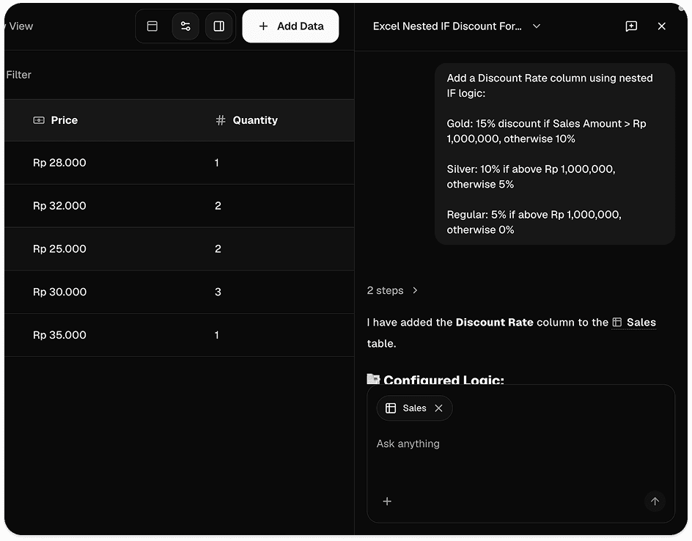Start a new chat icon
The width and height of the screenshot is (692, 541).
click(x=631, y=26)
